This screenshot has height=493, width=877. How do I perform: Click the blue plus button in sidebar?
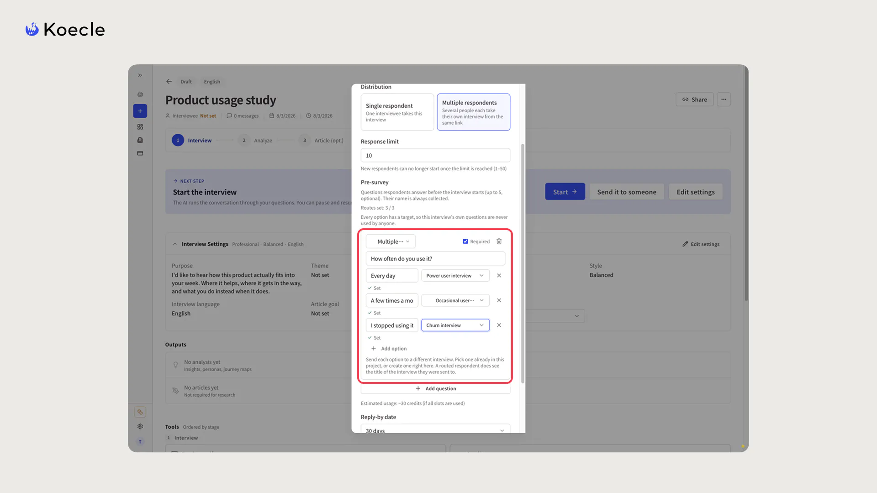[x=140, y=111]
